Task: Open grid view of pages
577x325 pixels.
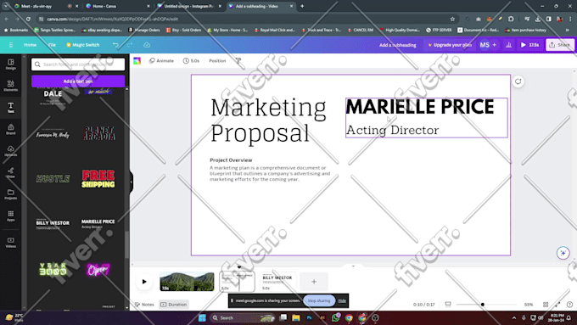Action: pos(546,305)
